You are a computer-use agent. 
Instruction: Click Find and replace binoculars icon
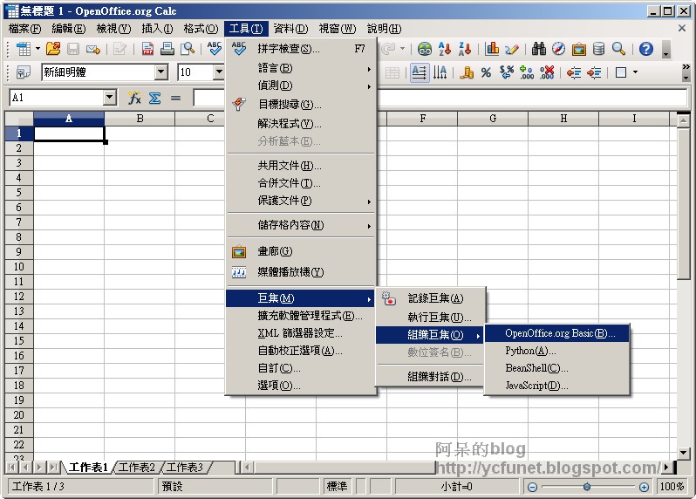tap(539, 49)
